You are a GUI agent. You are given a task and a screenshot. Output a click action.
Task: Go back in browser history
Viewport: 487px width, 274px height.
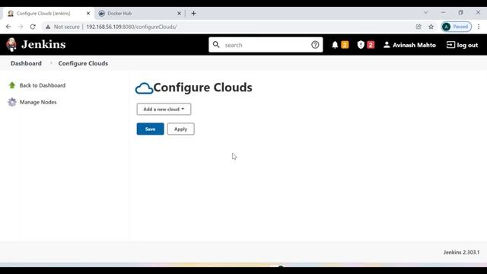pos(8,27)
